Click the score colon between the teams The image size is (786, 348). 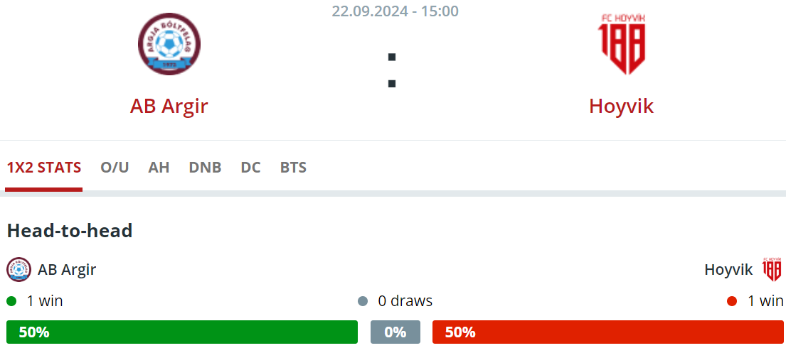click(392, 70)
